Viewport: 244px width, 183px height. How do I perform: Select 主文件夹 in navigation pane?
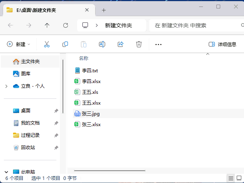tap(30, 62)
